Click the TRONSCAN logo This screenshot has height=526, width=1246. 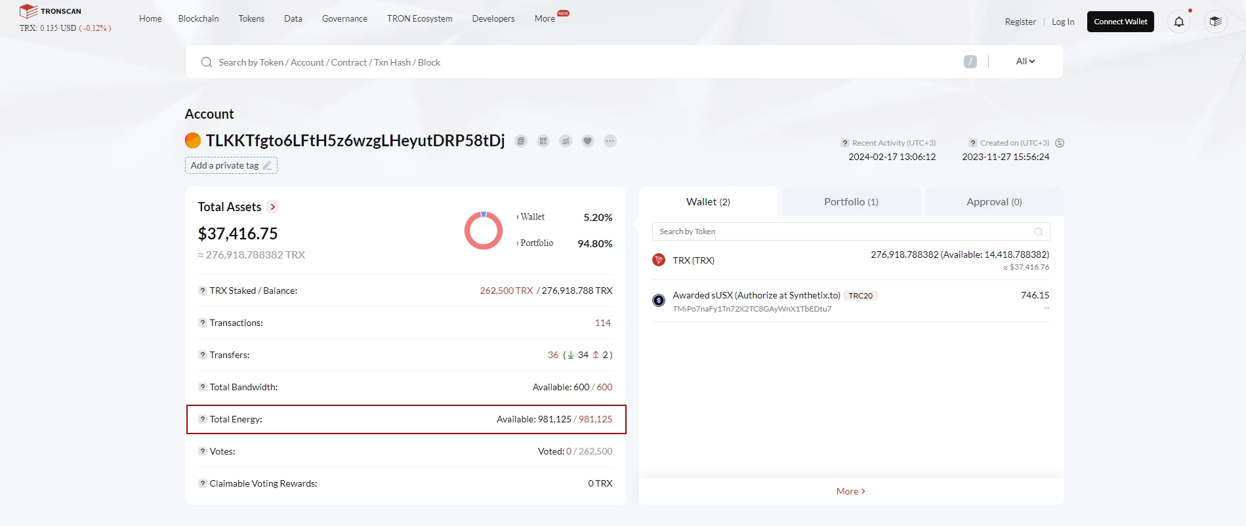click(51, 11)
